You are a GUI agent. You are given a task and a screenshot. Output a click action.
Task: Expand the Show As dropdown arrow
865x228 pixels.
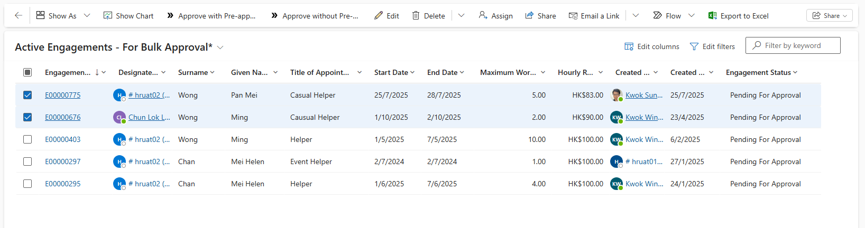[87, 16]
